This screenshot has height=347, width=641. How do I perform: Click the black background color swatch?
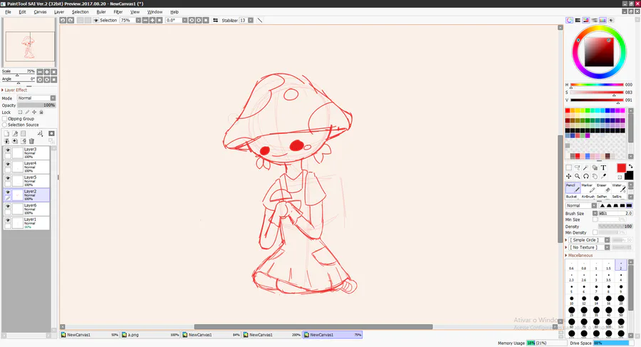coord(629,175)
